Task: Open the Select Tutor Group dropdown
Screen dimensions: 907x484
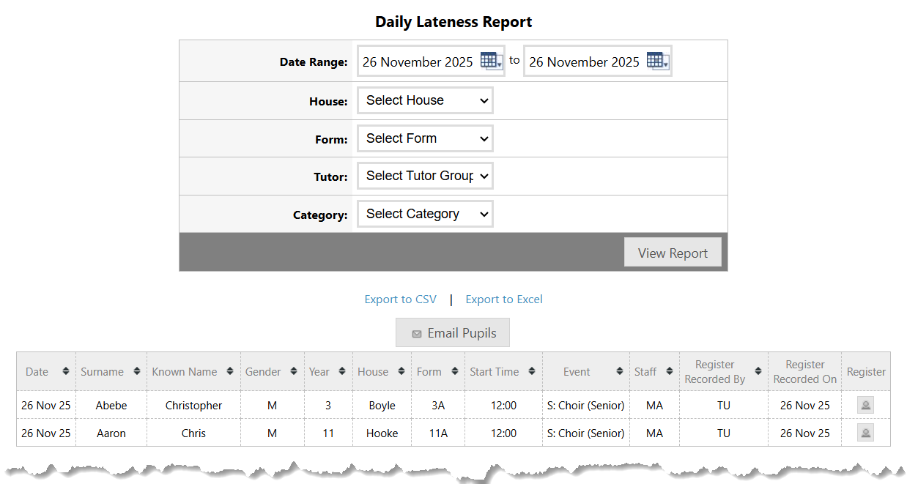Action: pyautogui.click(x=425, y=176)
